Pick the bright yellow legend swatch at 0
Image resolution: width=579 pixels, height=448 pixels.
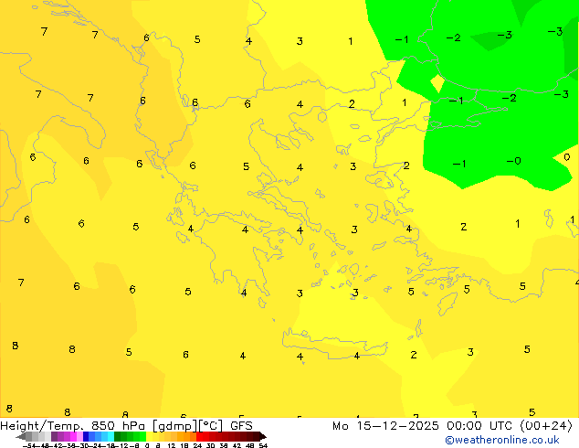[149, 436]
